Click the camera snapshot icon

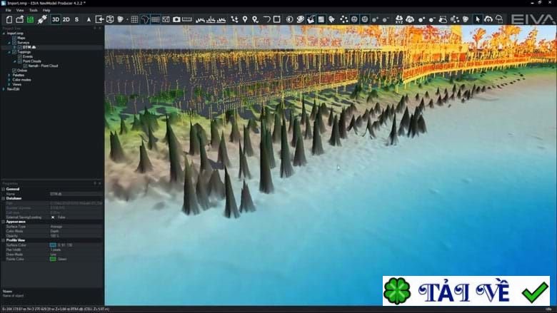point(176,19)
